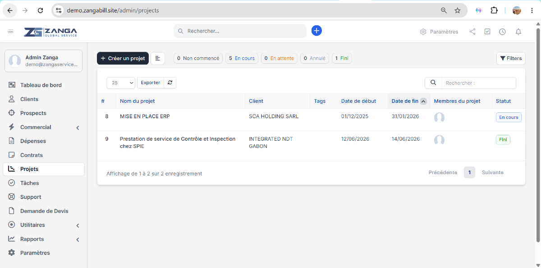Open Demande de Devis in sidebar
The image size is (541, 268).
point(44,211)
